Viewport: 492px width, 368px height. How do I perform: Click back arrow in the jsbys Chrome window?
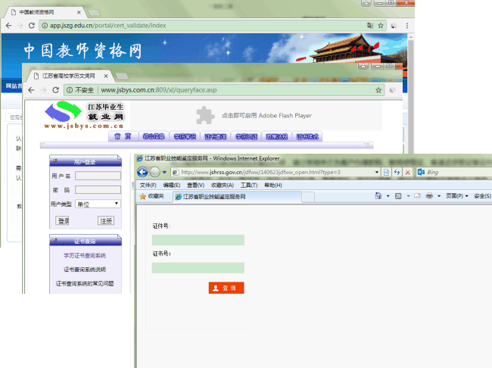point(31,90)
